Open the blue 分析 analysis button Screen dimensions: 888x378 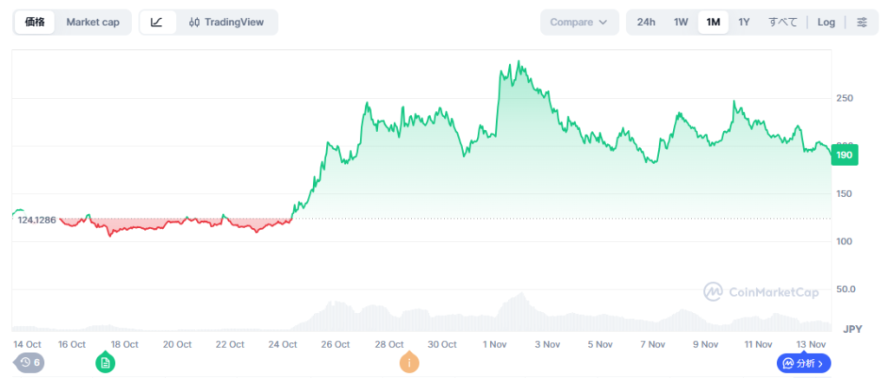tap(803, 362)
